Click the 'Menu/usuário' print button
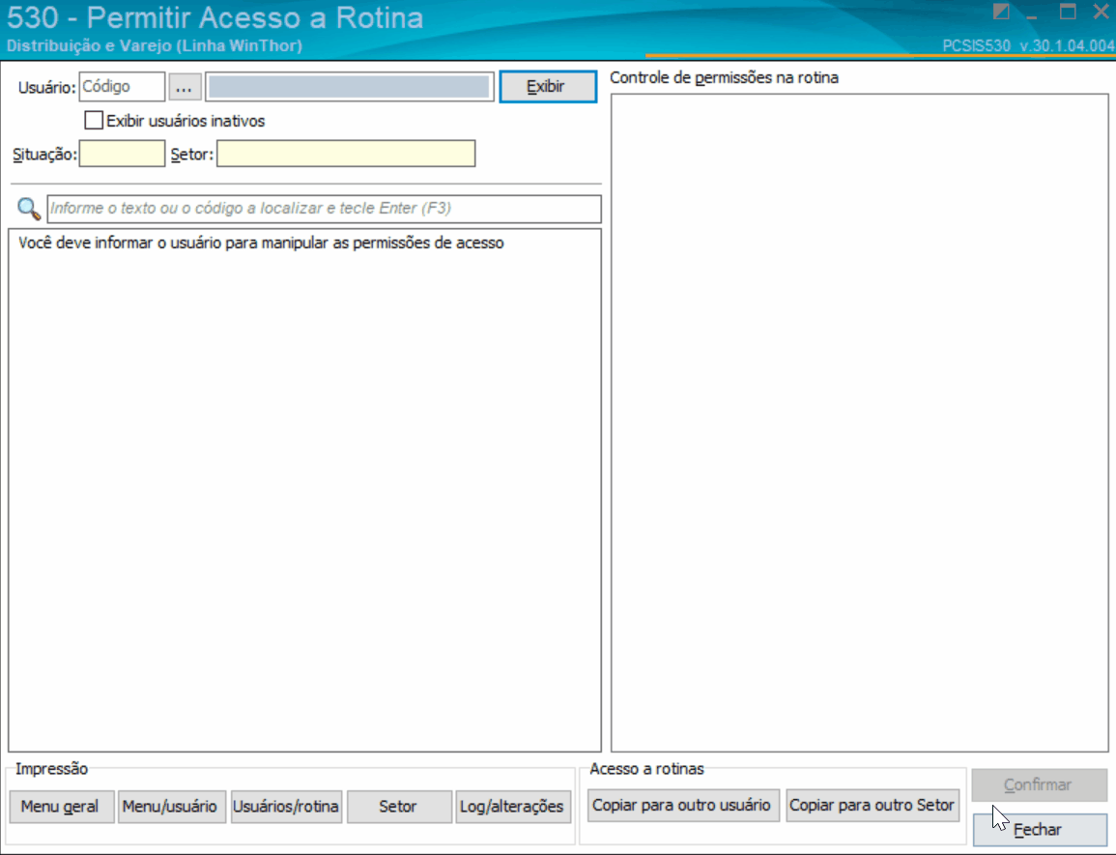1116x855 pixels. (x=172, y=807)
